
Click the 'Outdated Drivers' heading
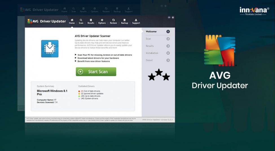pos(86,86)
